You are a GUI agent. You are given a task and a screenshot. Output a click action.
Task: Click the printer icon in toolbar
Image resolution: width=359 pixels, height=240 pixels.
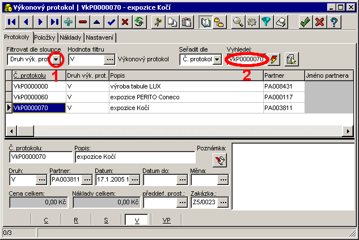[281, 22]
